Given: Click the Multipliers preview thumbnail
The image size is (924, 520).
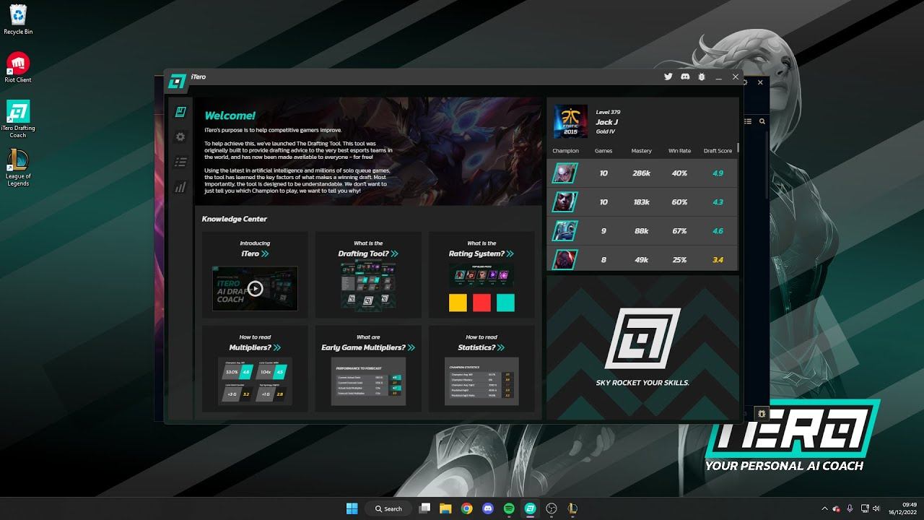Looking at the screenshot, I should [x=255, y=380].
